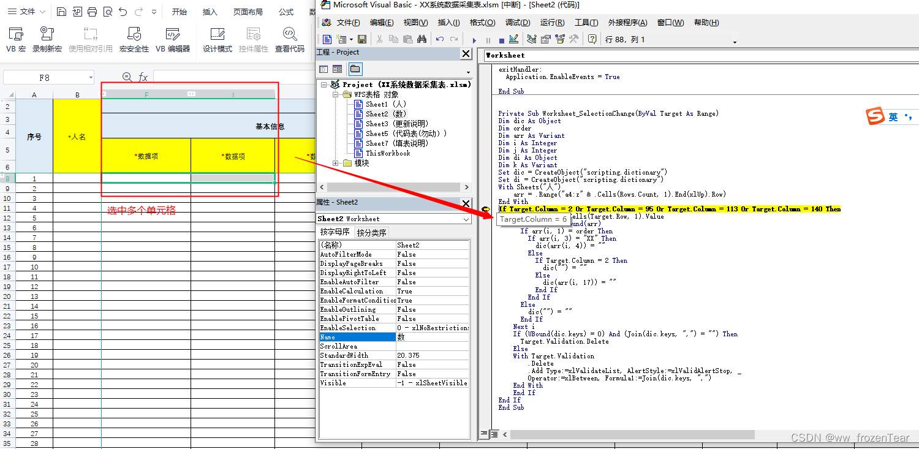919x449 pixels.
Task: Expand the quick-access toolbar customize arrow
Action: [153, 12]
